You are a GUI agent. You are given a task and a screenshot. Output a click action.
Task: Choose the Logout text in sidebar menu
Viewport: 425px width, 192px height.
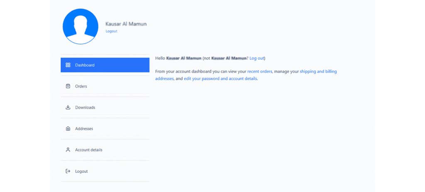tap(81, 171)
